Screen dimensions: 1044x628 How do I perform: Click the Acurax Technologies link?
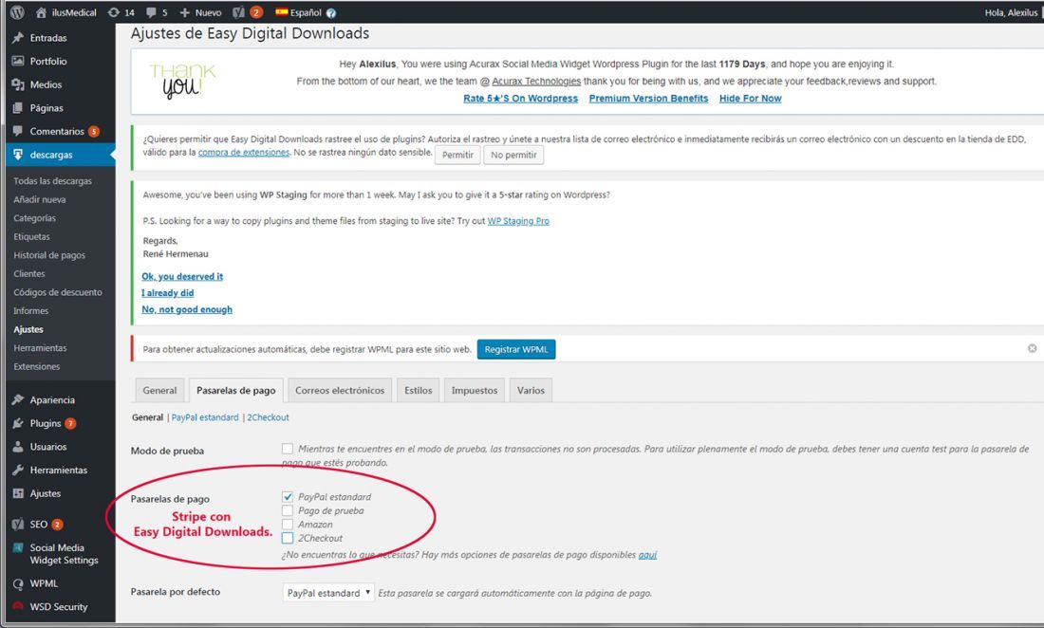coord(536,82)
